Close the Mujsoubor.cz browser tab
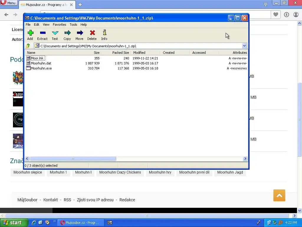The image size is (302, 227). coord(71,5)
